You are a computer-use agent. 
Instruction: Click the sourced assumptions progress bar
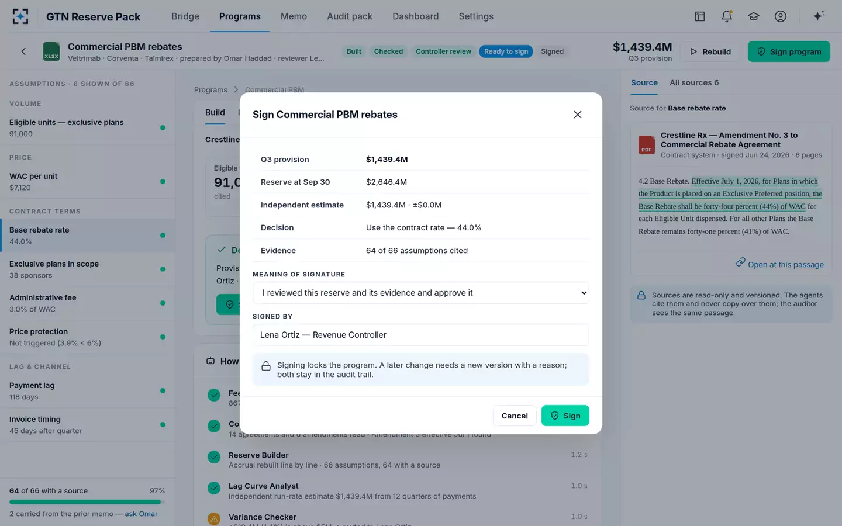(x=87, y=502)
